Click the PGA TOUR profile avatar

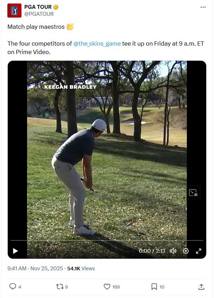[14, 11]
